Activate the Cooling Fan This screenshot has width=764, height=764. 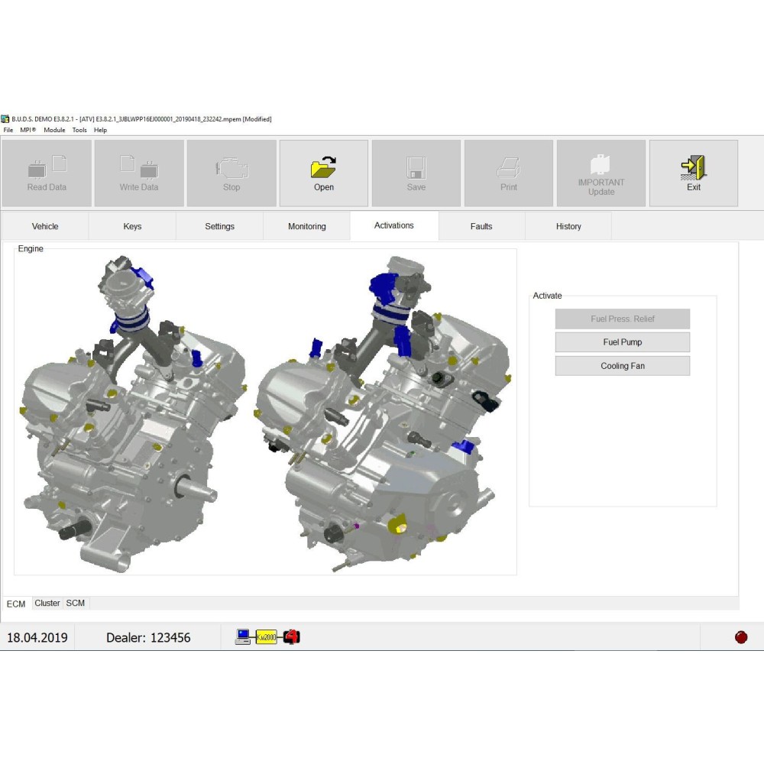point(622,365)
